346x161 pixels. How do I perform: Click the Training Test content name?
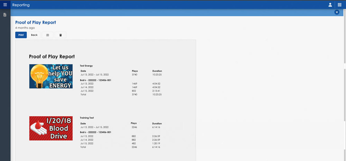tap(87, 118)
